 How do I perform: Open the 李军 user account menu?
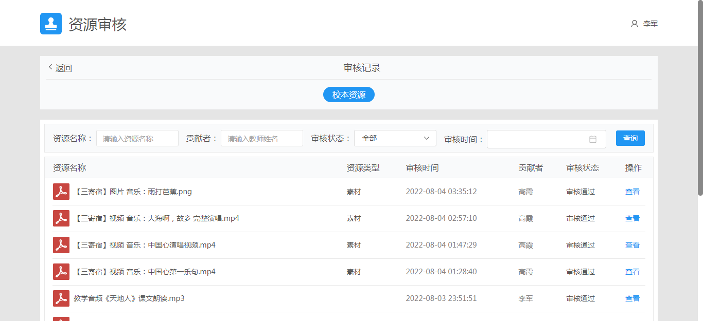coord(650,24)
